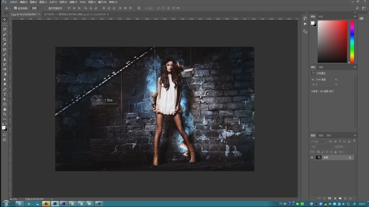Toggle the 背景 layer lock icon
This screenshot has height=207, width=369.
coord(350,158)
